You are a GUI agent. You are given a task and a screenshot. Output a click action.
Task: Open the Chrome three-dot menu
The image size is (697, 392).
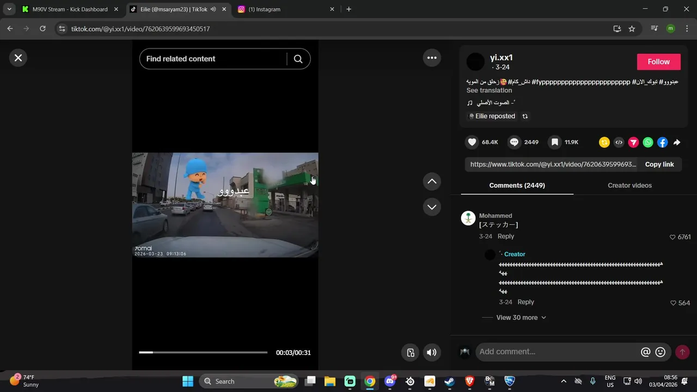point(686,29)
